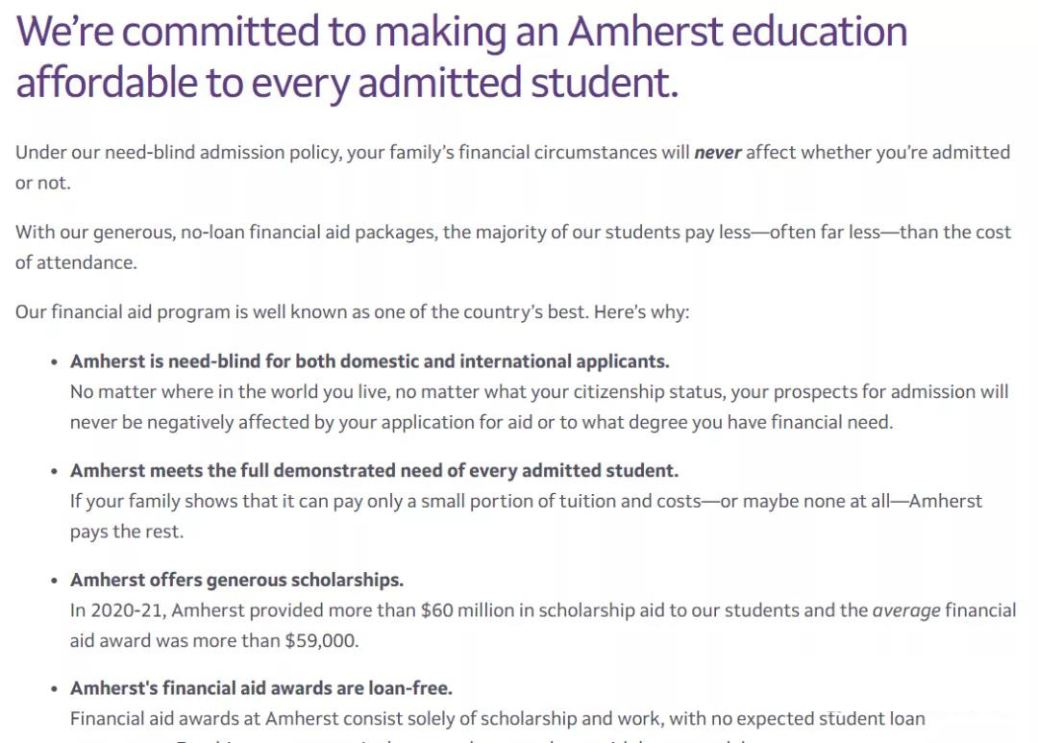Viewport: 1038px width, 743px height.
Task: Click 'Our financial aid program is well known' line
Action: (x=352, y=311)
